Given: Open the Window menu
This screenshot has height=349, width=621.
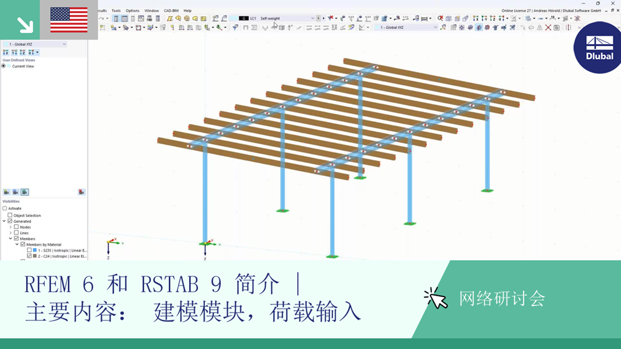Looking at the screenshot, I should pos(151,11).
